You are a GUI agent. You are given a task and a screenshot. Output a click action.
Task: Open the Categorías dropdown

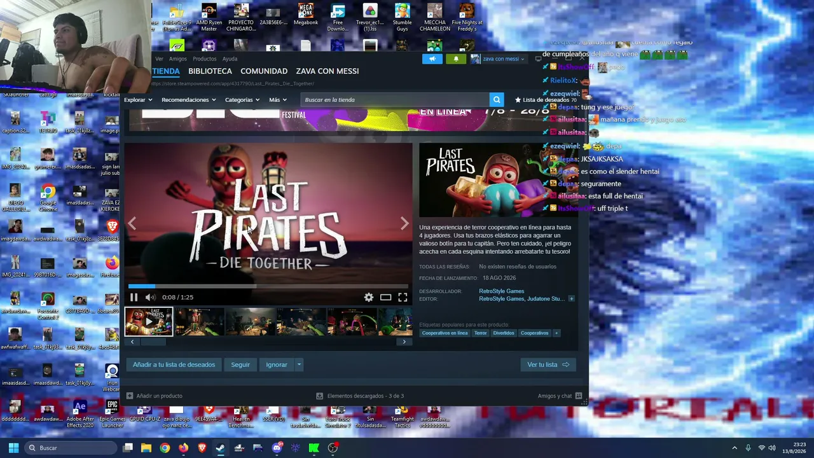pyautogui.click(x=242, y=100)
